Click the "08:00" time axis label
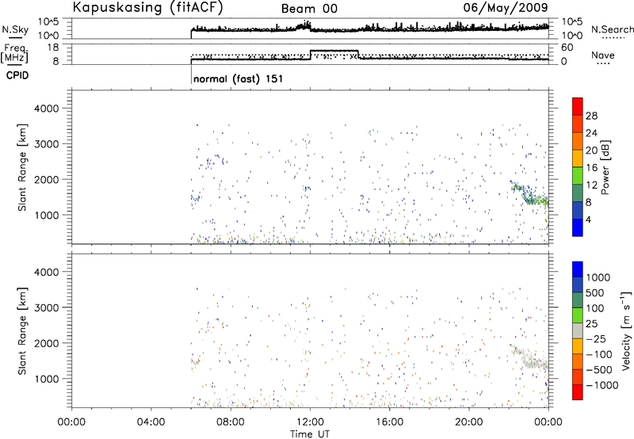This screenshot has height=439, width=634. [x=231, y=422]
